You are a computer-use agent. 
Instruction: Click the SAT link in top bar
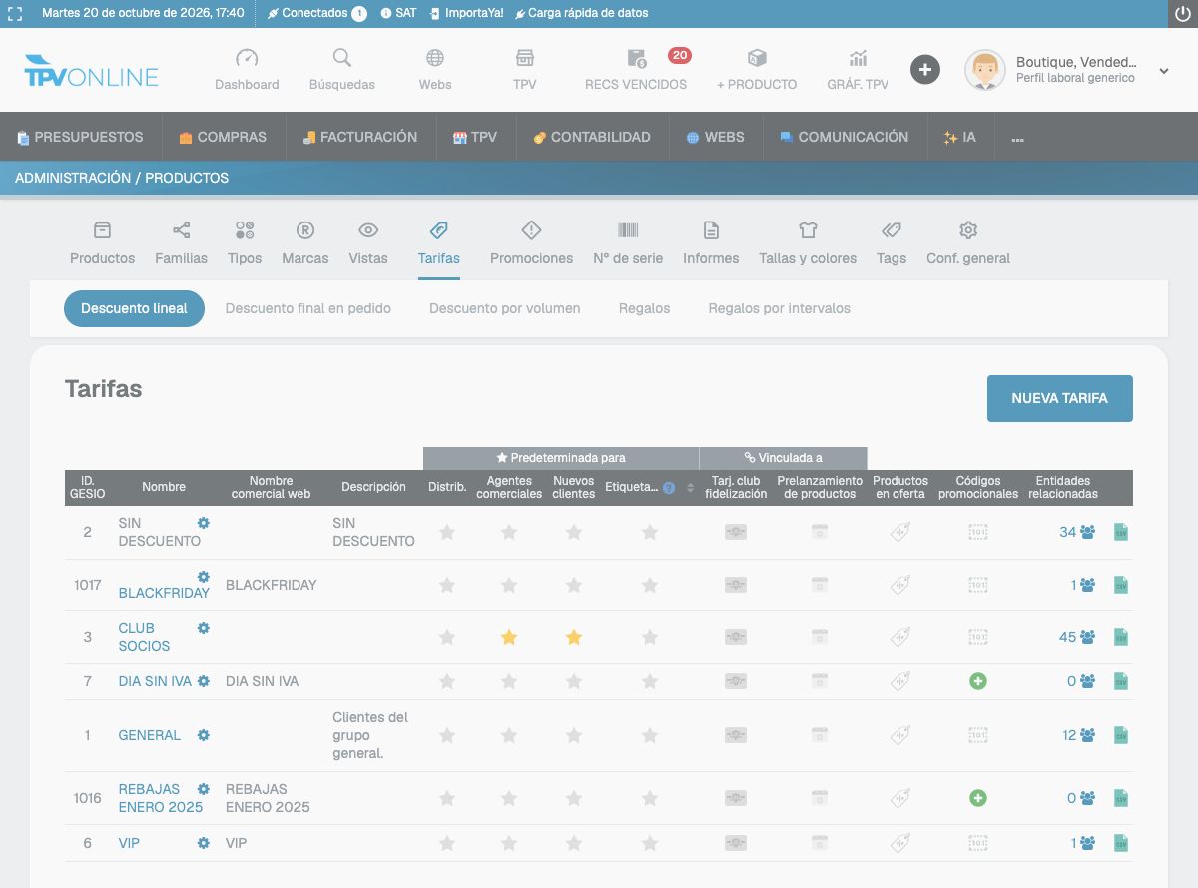[399, 13]
